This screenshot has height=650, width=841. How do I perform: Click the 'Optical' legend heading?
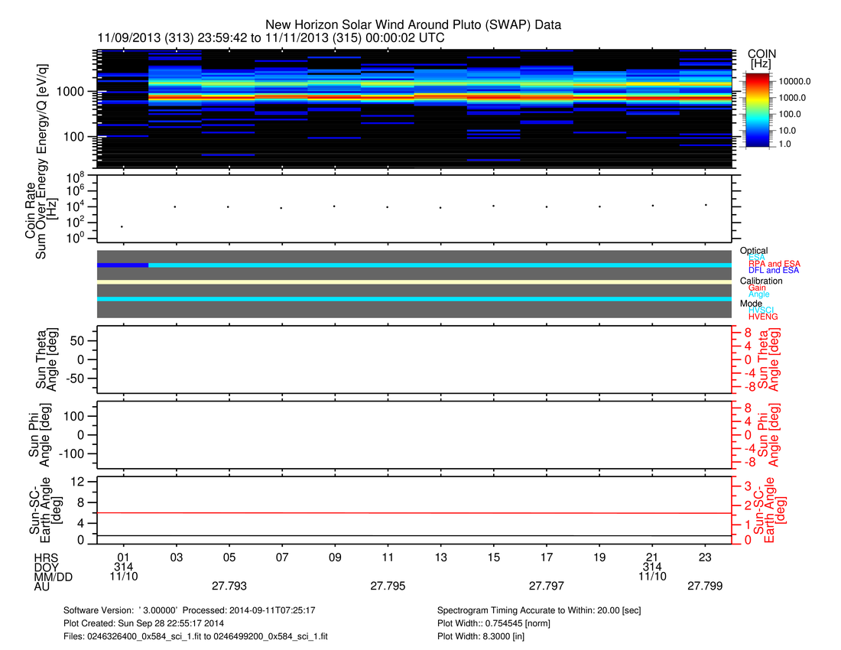pos(754,251)
